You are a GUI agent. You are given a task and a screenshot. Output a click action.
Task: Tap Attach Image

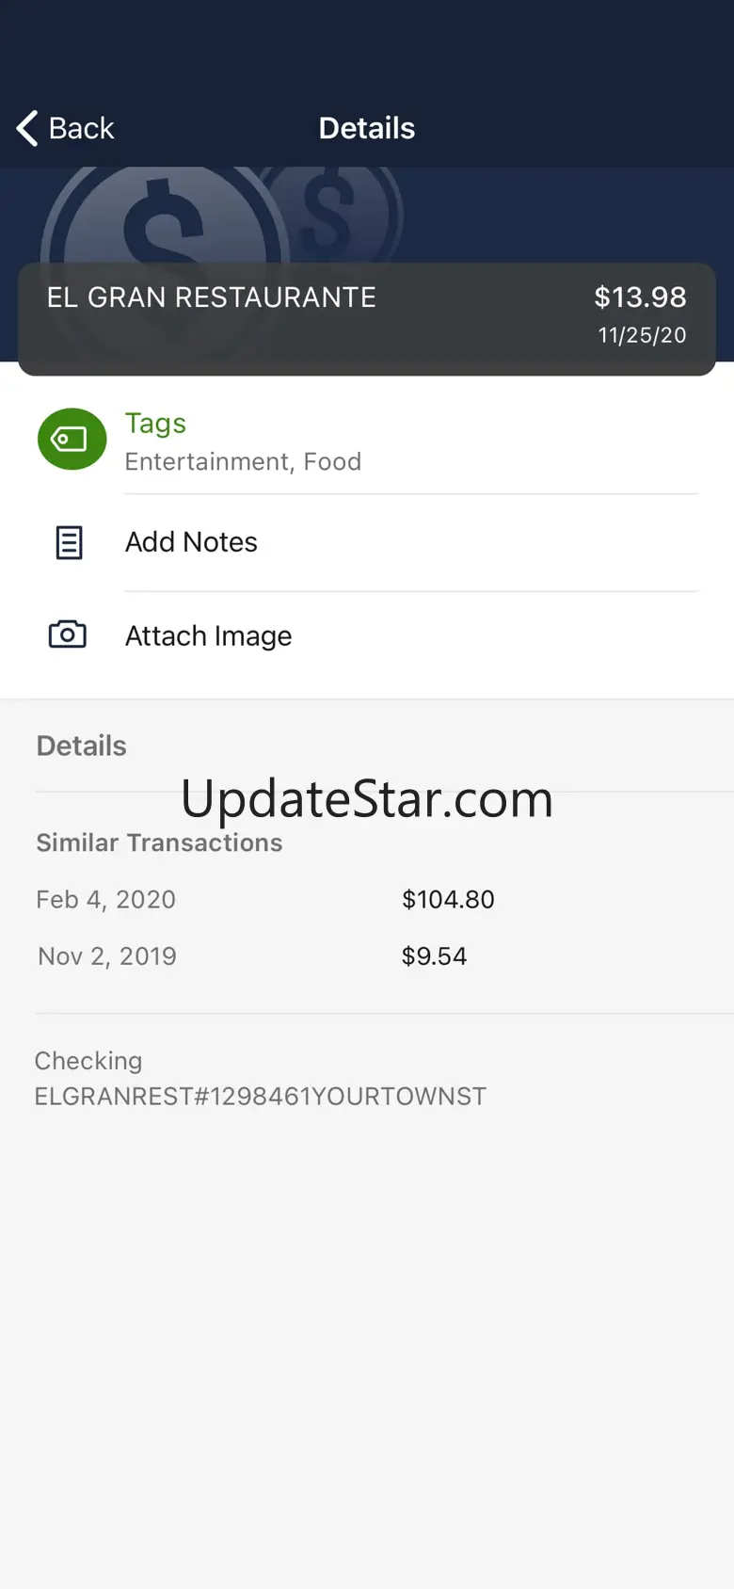point(208,636)
